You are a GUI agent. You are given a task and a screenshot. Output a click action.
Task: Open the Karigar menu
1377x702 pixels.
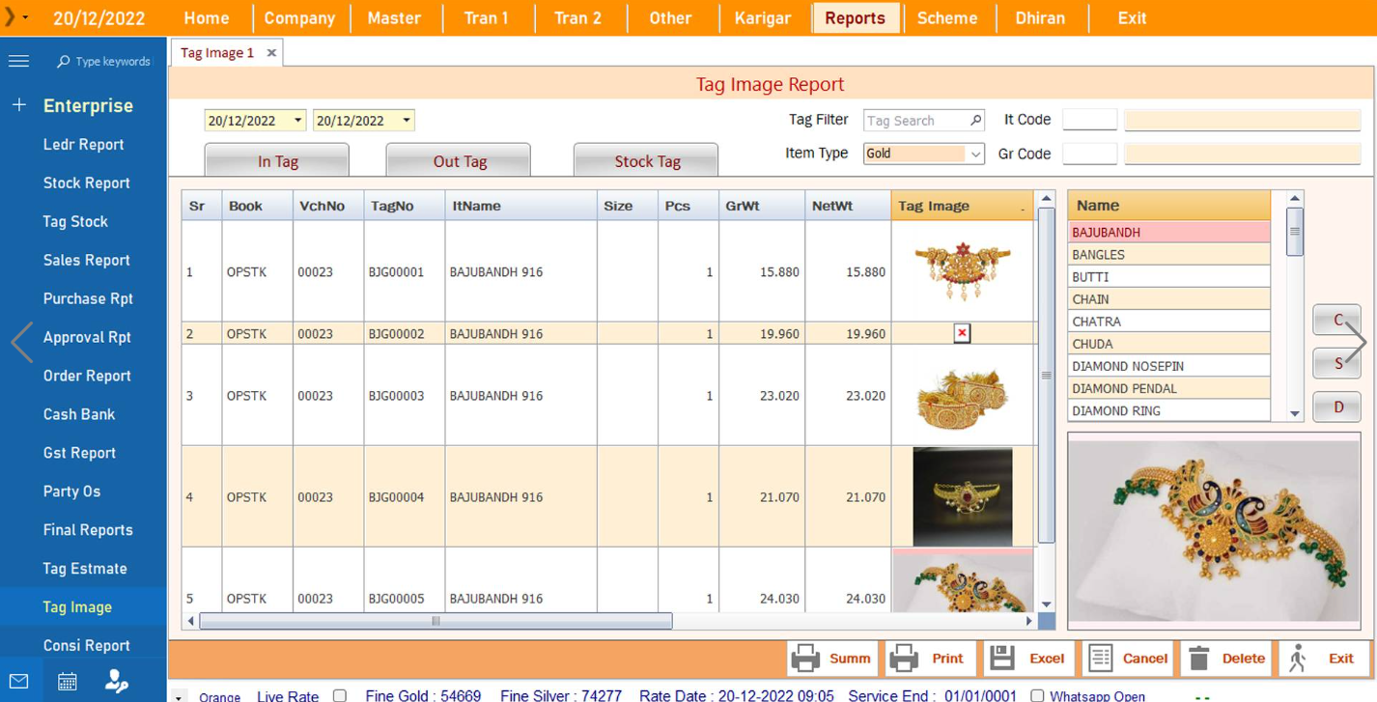pyautogui.click(x=762, y=18)
